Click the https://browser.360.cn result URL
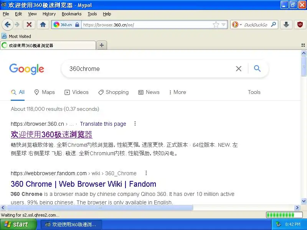The width and height of the screenshot is (307, 230). (37, 124)
